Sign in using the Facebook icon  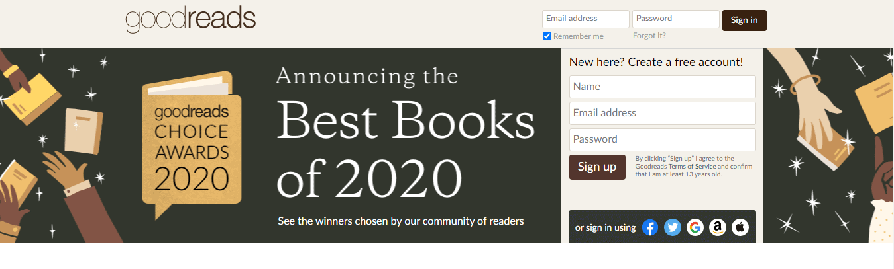[650, 228]
